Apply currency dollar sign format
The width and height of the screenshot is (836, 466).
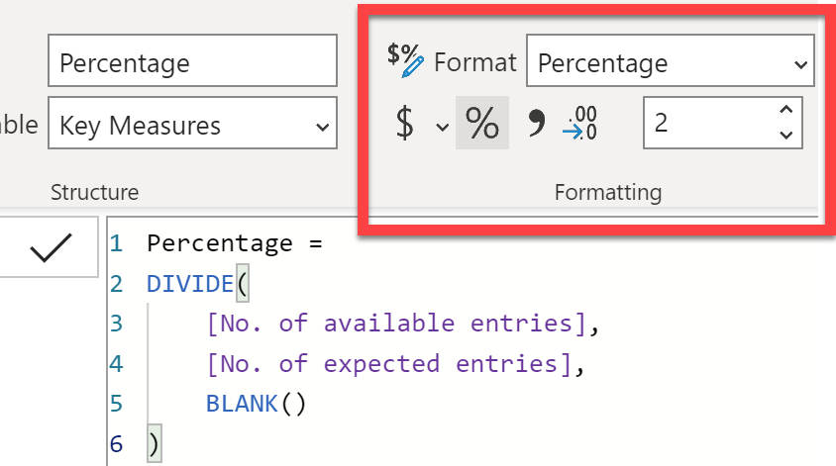405,123
